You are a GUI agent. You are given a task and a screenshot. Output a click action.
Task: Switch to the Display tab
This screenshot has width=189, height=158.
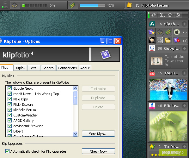click(x=20, y=68)
